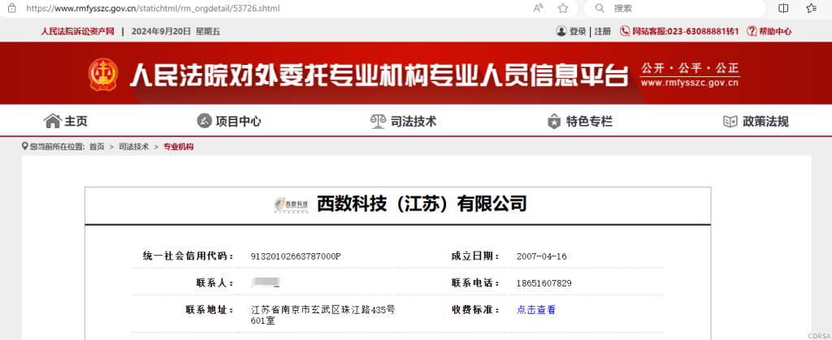Go to 首页 in the breadcrumb
Screen dimensions: 832x340
click(x=97, y=147)
